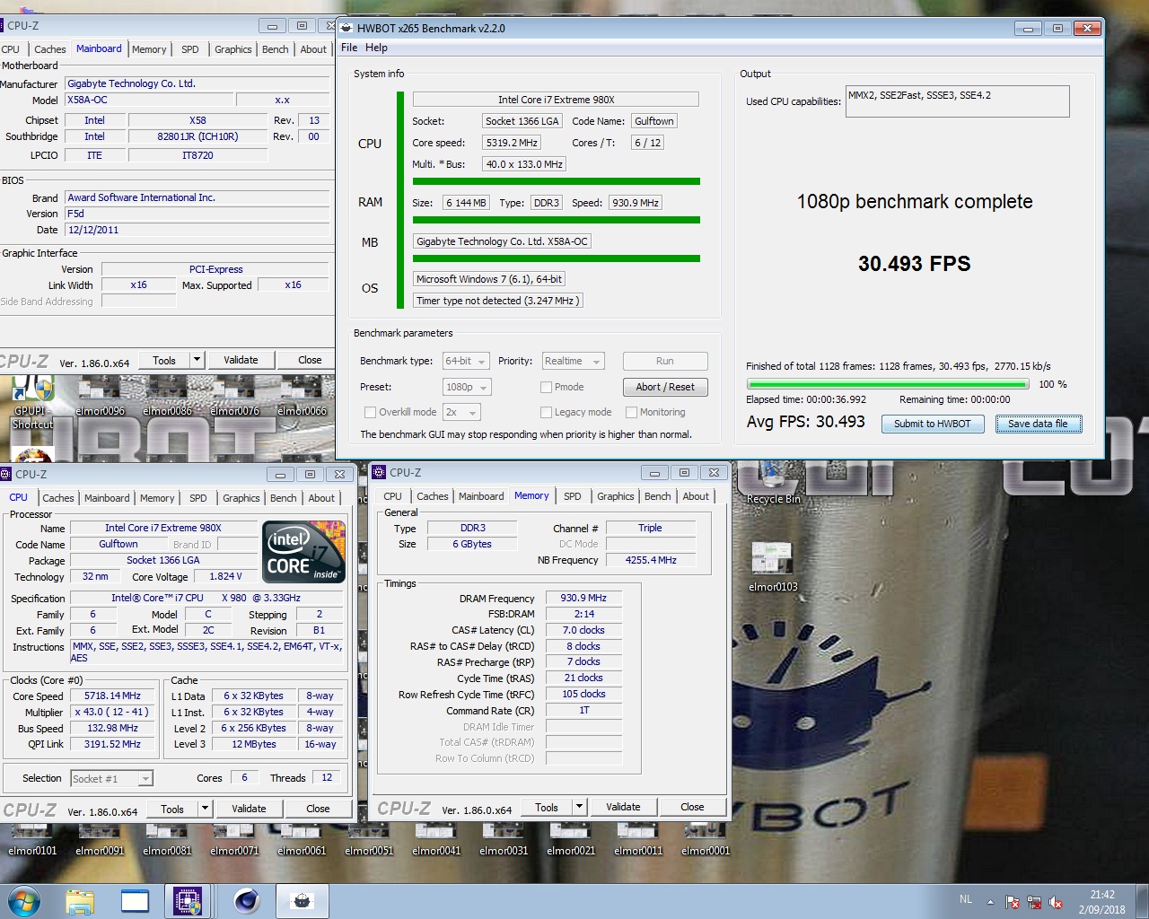Switch to CPU-Z via its taskbar icon
This screenshot has height=919, width=1149.
click(188, 901)
